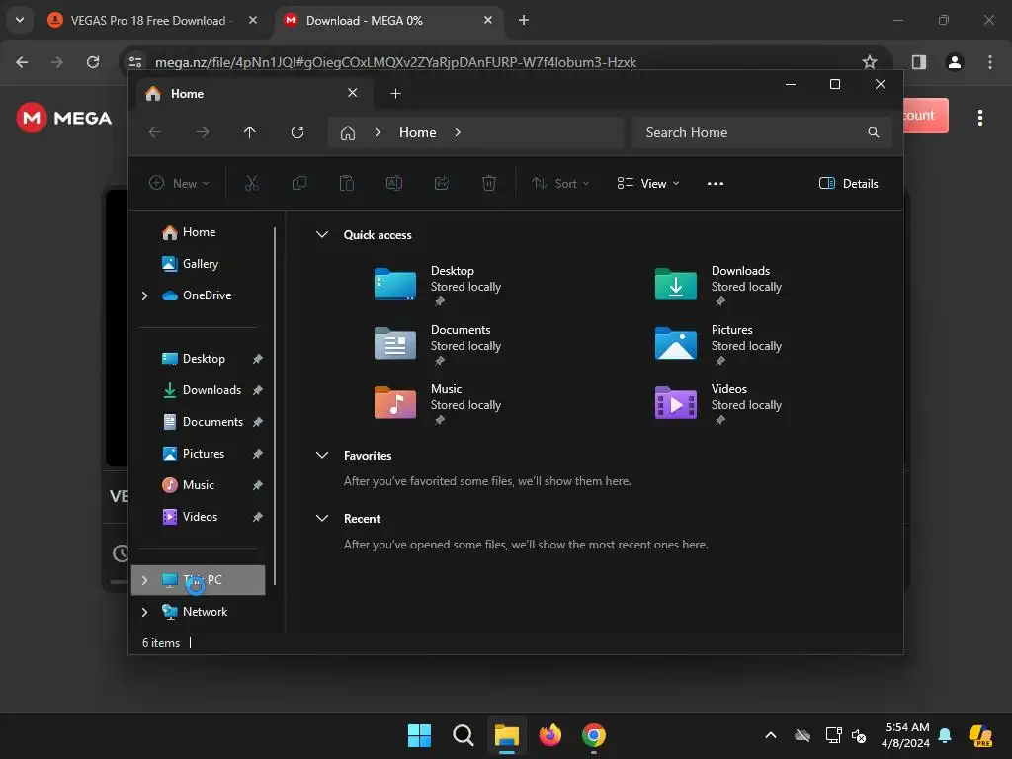This screenshot has height=759, width=1012.
Task: Open the See more ellipsis menu in Explorer
Action: 716,183
